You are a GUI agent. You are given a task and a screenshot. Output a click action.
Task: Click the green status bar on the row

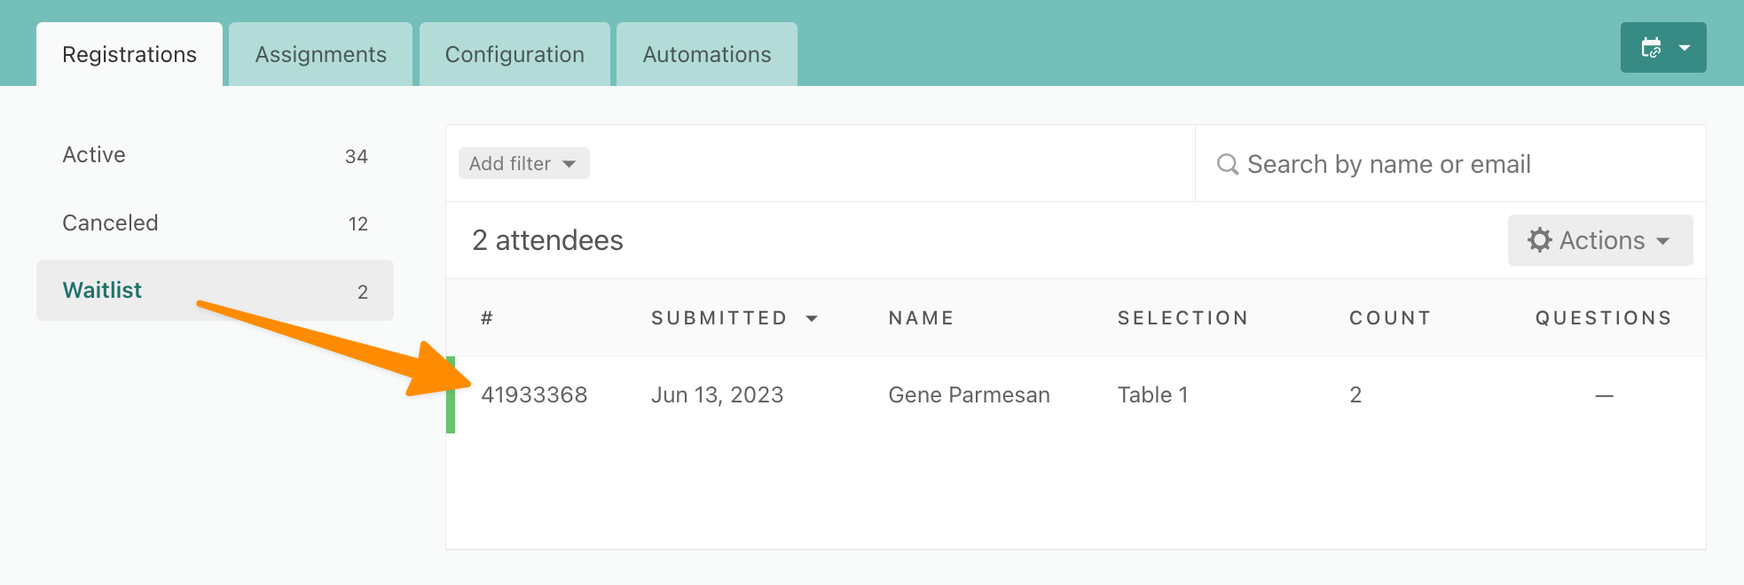[x=451, y=394]
